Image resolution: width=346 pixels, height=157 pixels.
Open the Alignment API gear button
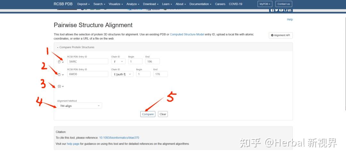point(281,35)
